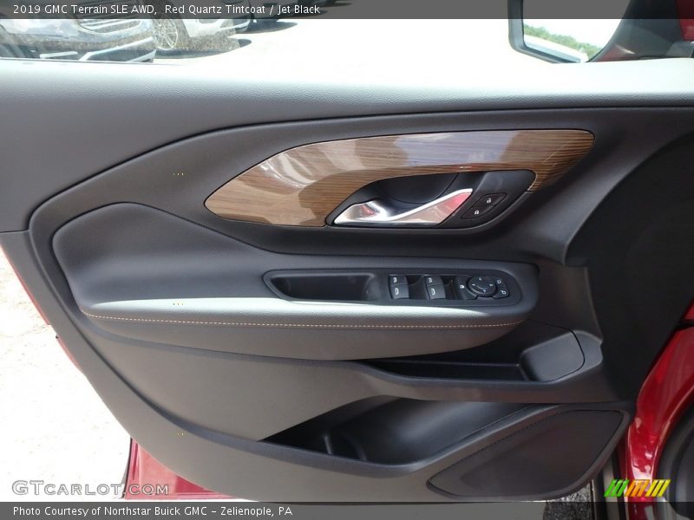The image size is (694, 520).
Task: Click the mirror adjustment down arrow
Action: 482,292
